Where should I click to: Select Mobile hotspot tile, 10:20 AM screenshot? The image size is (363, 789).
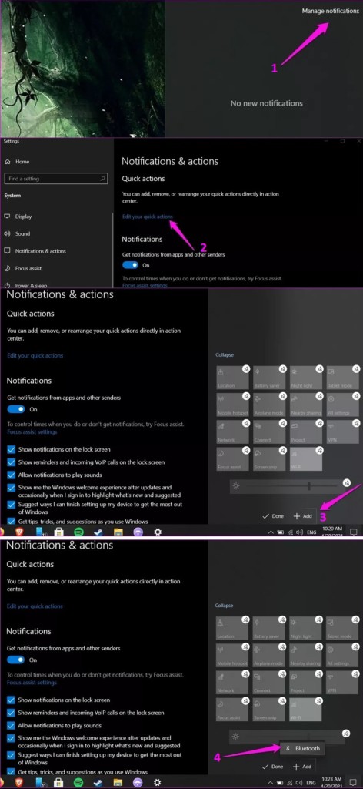point(232,405)
